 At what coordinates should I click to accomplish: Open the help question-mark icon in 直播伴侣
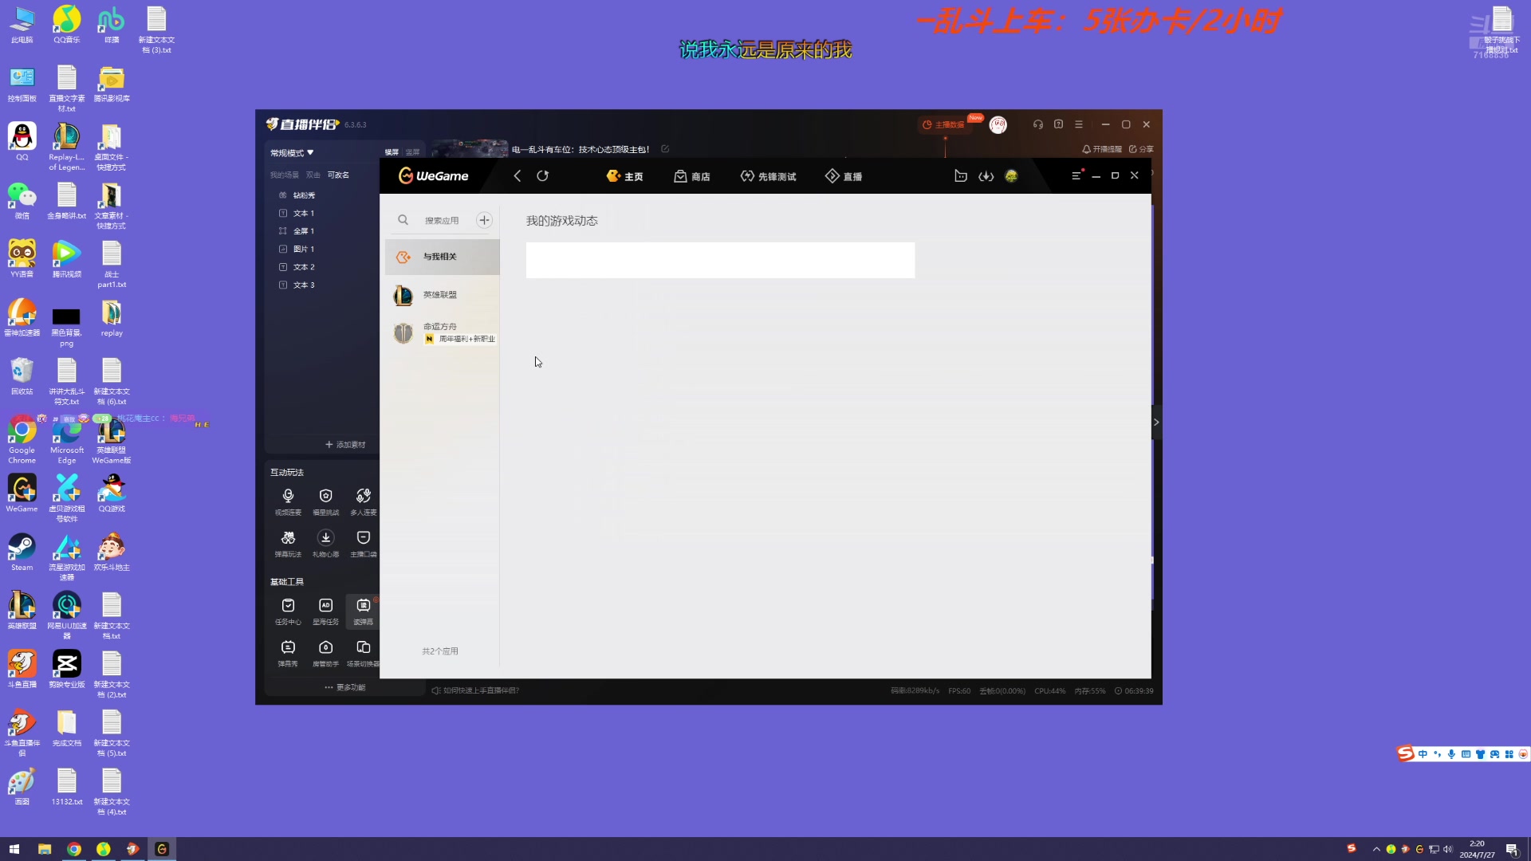(x=1058, y=124)
